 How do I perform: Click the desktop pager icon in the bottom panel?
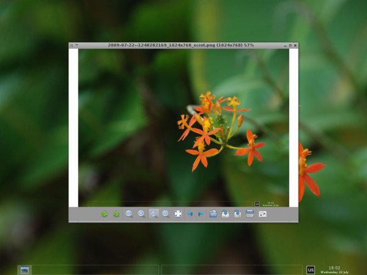tap(24, 270)
